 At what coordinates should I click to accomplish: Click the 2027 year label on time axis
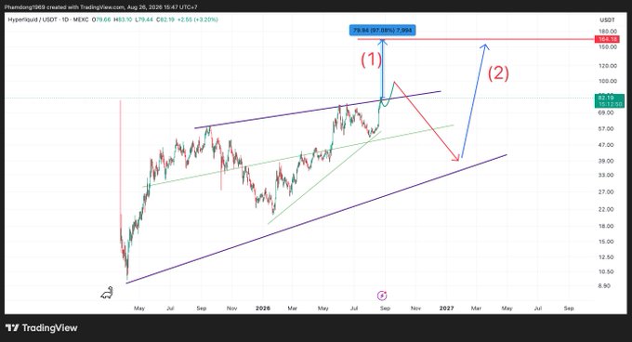click(447, 309)
